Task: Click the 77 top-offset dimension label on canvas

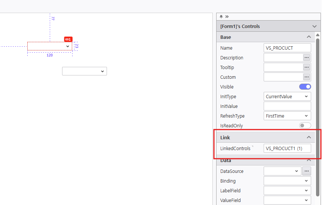Action: (53, 18)
